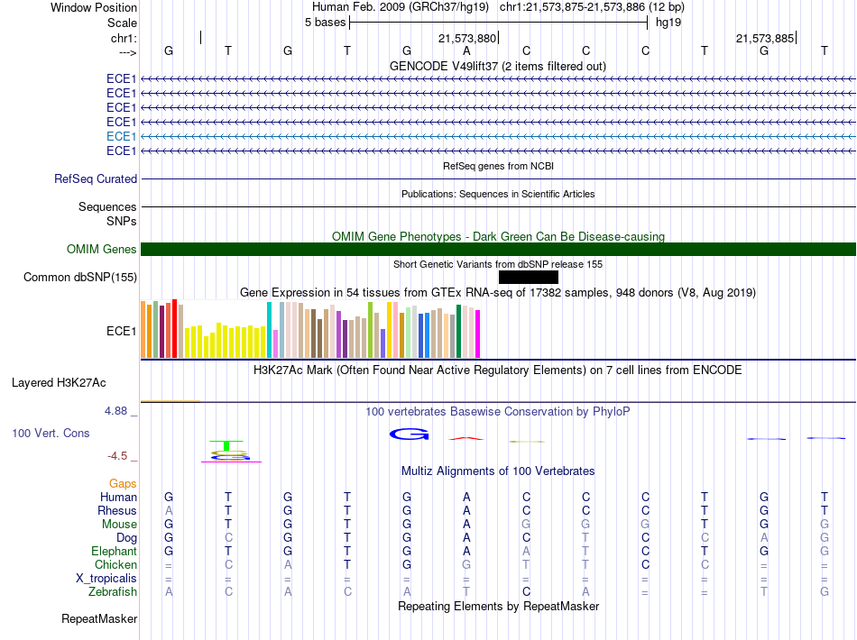Click the Elephant alignment row label
The width and height of the screenshot is (857, 640).
(114, 552)
